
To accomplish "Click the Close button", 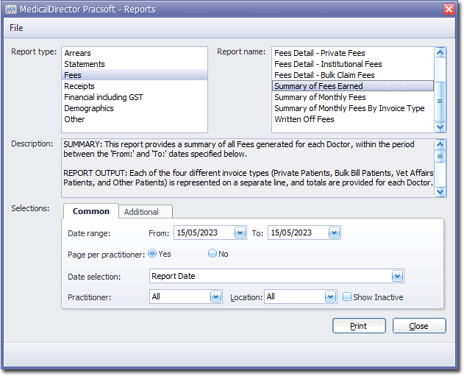I will (419, 326).
